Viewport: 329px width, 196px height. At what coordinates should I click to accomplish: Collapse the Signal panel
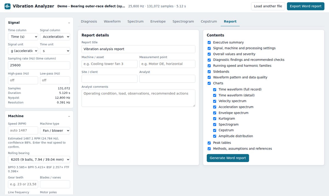(69, 23)
